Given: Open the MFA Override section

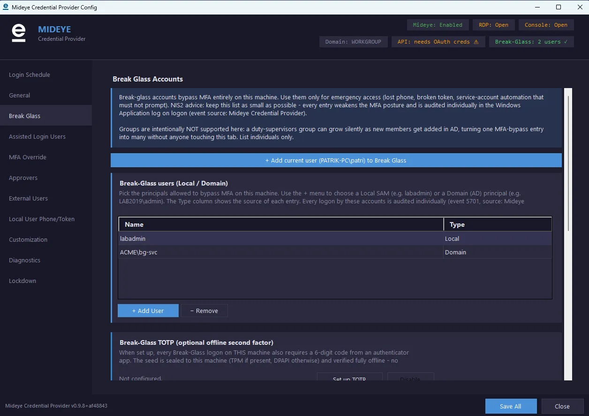Looking at the screenshot, I should [46, 157].
